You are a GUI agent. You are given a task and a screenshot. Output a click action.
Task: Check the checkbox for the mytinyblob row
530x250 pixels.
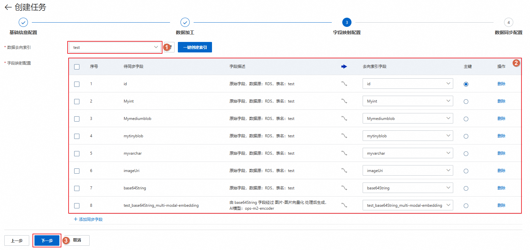(x=77, y=136)
